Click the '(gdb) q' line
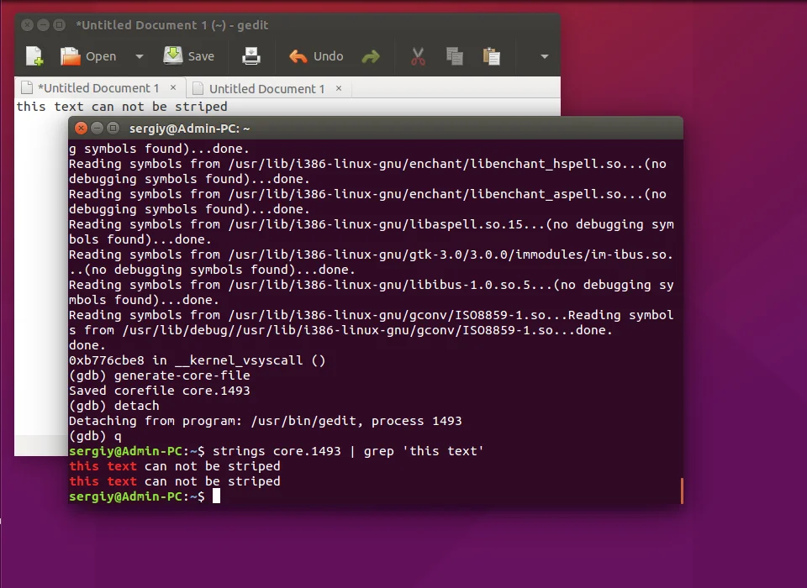807x588 pixels. (95, 436)
